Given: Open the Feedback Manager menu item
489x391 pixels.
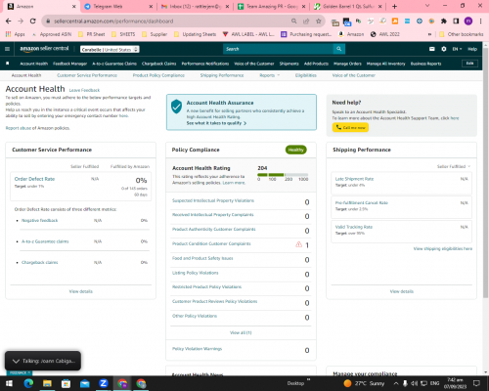Looking at the screenshot, I should pos(69,64).
